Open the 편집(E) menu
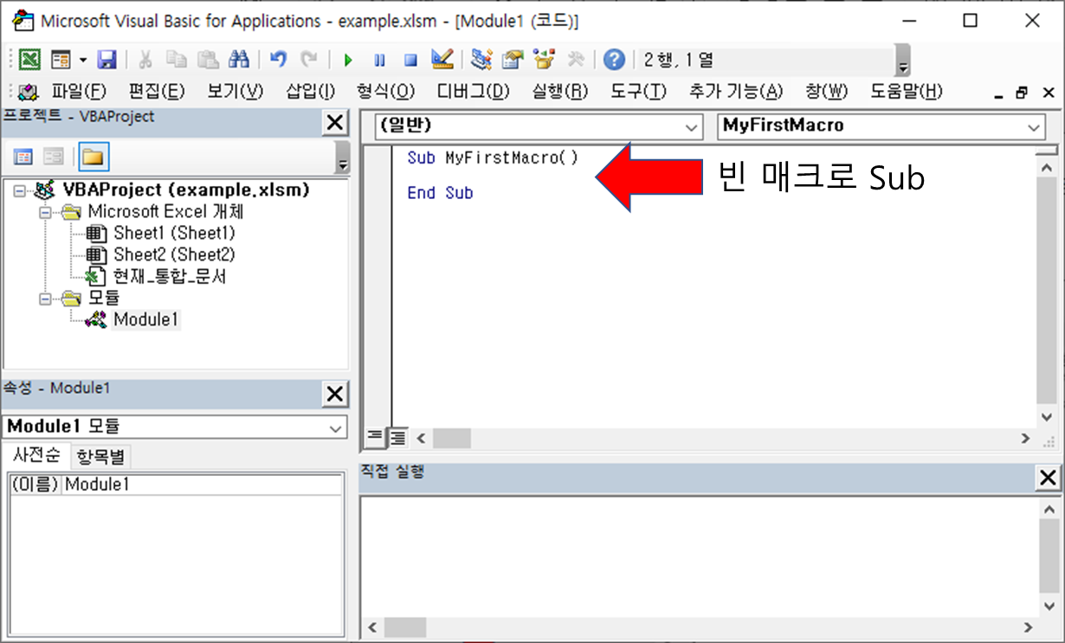The height and width of the screenshot is (643, 1065). [157, 92]
